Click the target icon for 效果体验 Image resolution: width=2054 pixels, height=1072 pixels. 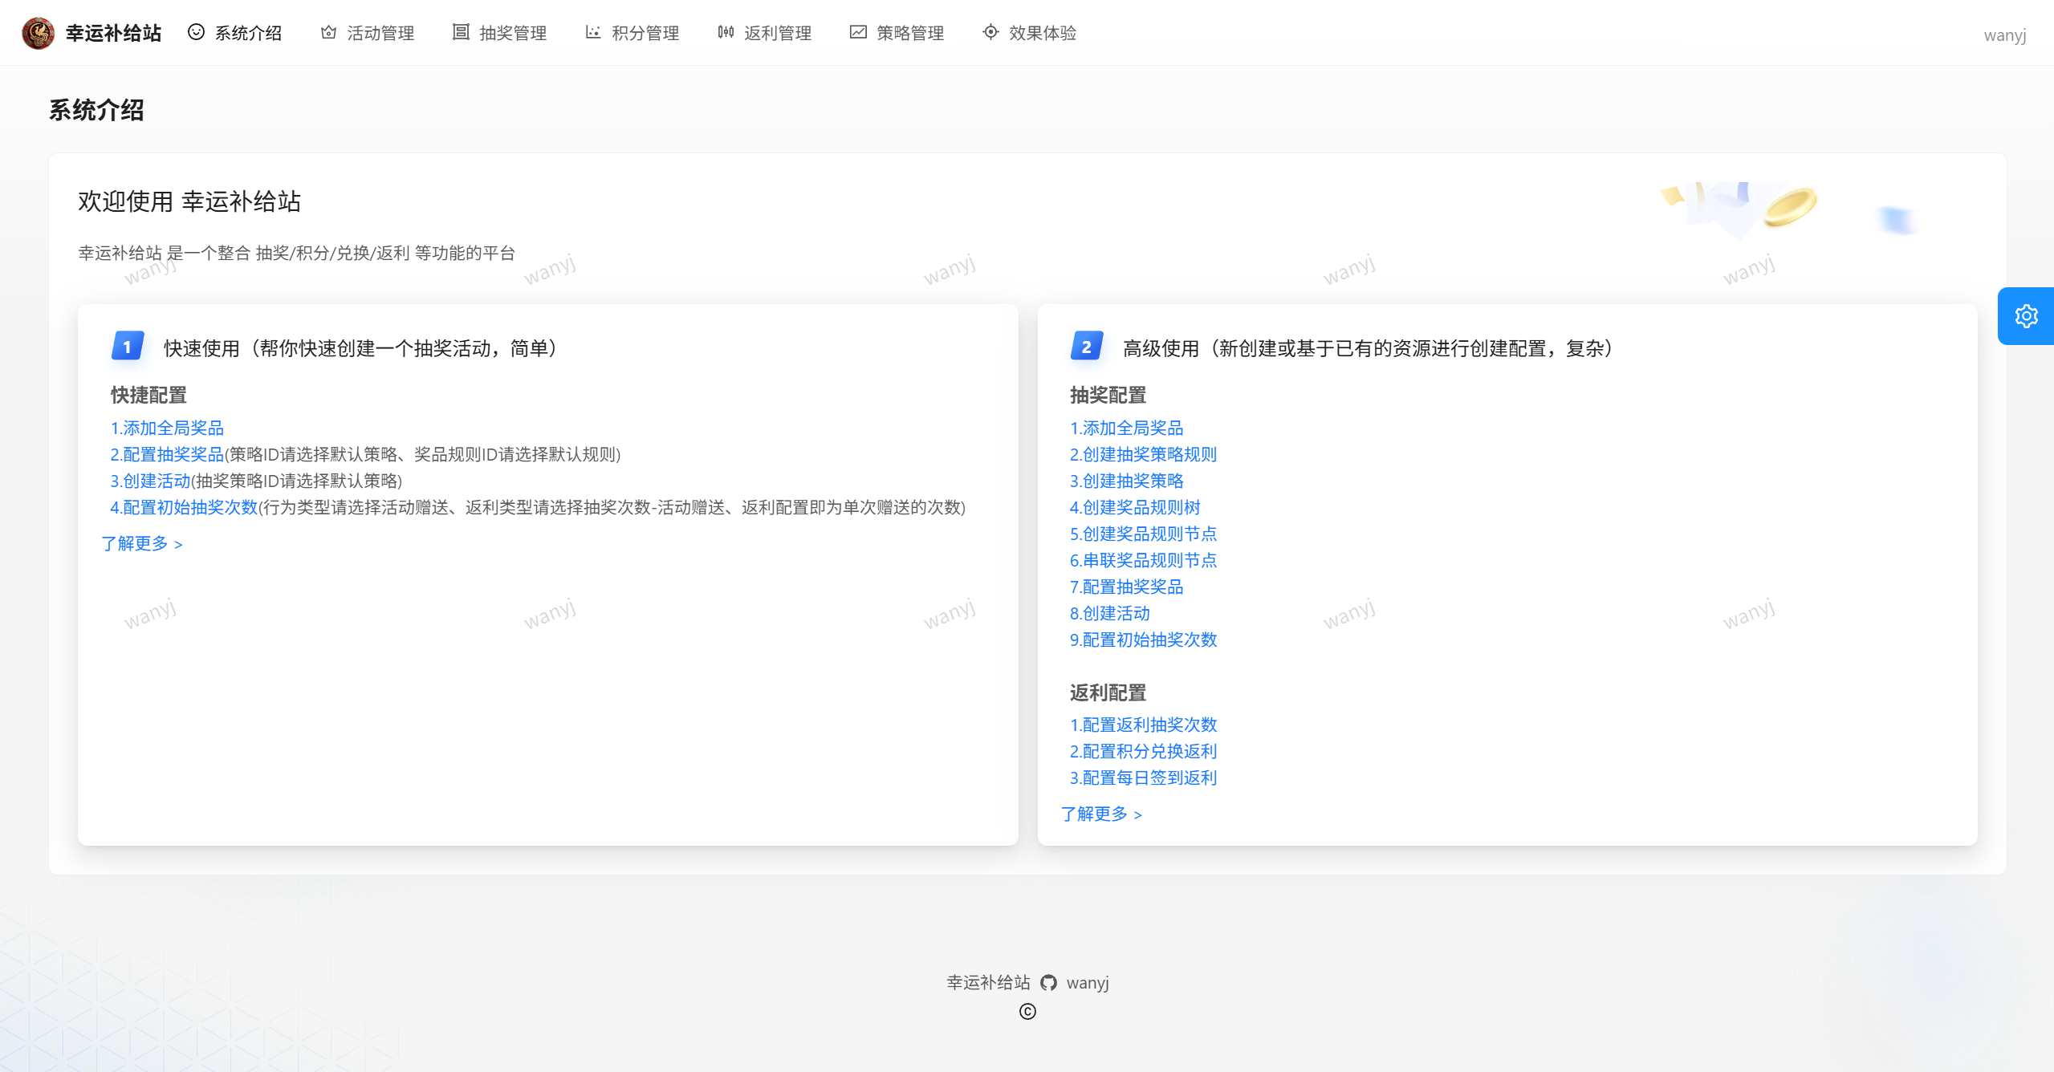(990, 32)
